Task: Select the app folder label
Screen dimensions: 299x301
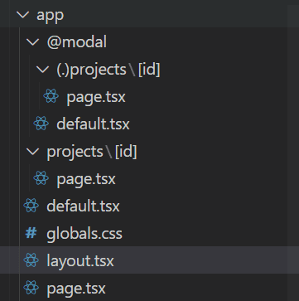Action: click(x=50, y=16)
